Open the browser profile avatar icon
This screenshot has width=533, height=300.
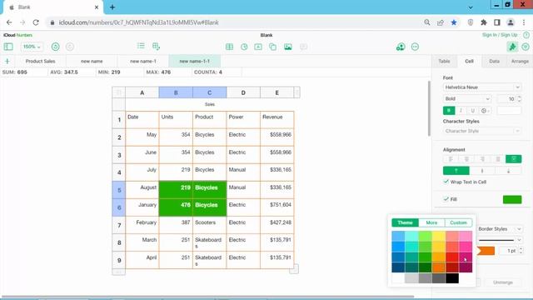click(x=511, y=22)
